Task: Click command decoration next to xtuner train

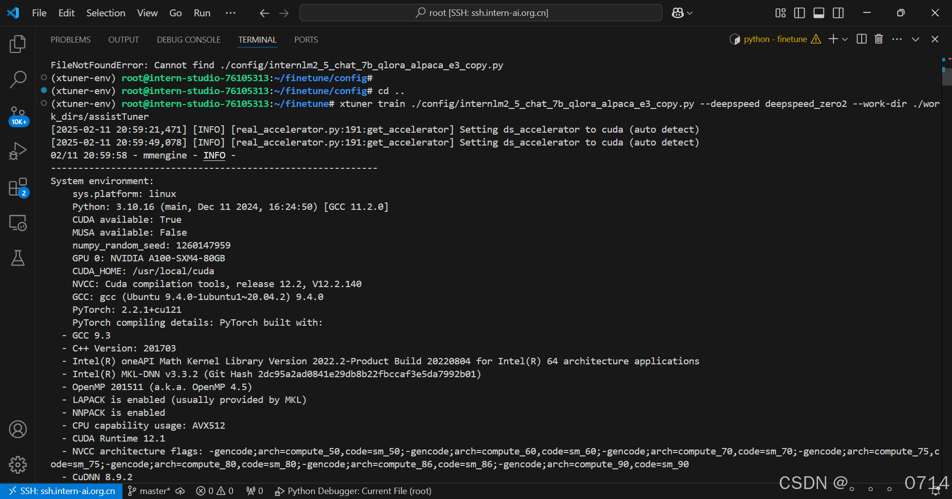Action: (44, 103)
